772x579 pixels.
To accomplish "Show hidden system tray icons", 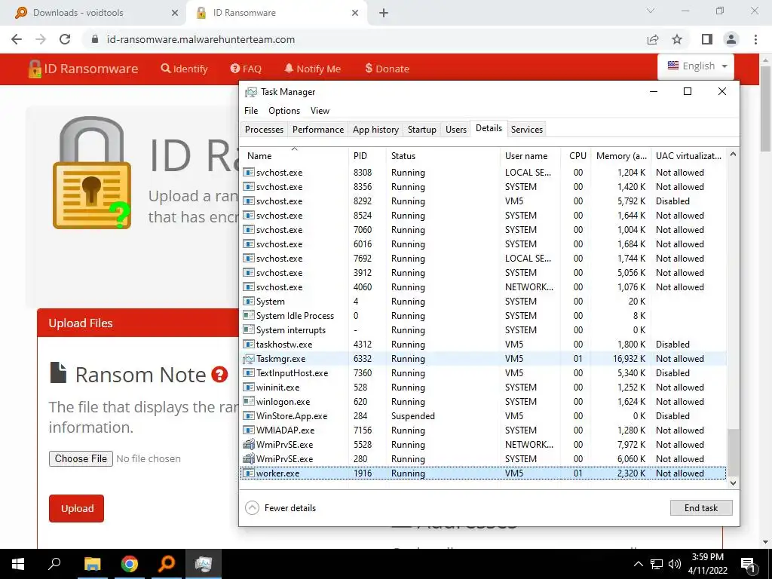I will 638,564.
